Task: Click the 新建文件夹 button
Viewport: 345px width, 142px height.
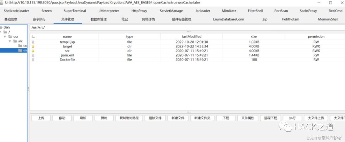Action: [203, 118]
